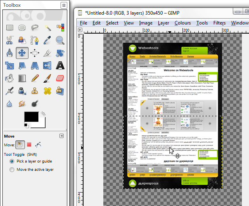Open the View menu
Image resolution: width=249 pixels, height=206 pixels.
click(129, 23)
